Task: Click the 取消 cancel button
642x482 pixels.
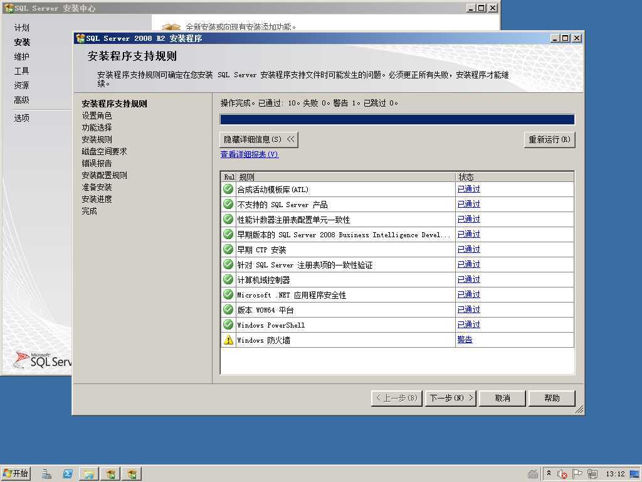Action: pos(502,398)
